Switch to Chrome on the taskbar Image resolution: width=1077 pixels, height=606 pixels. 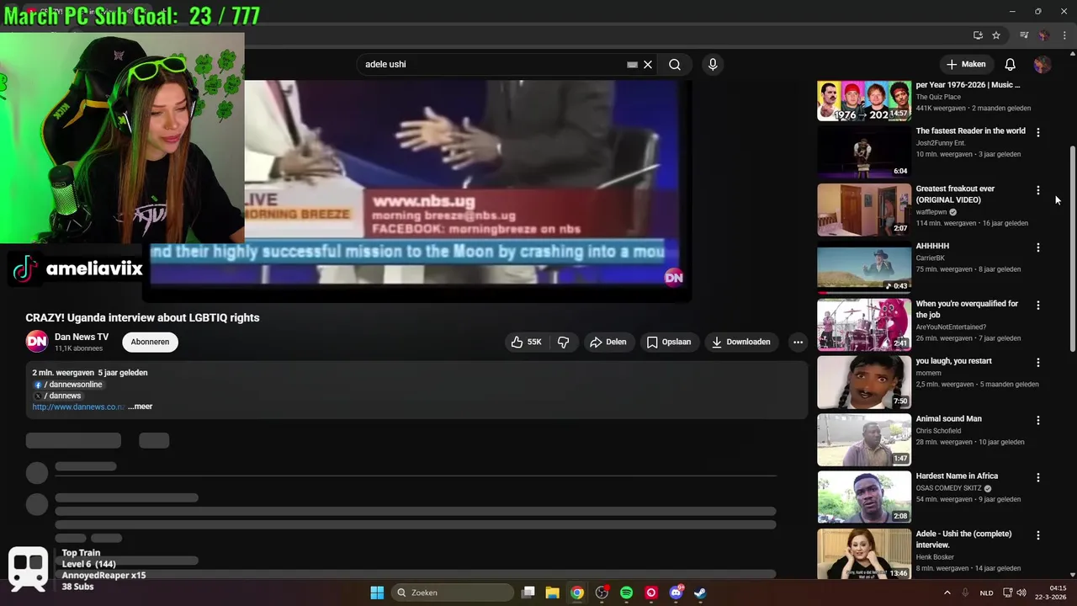(x=577, y=593)
